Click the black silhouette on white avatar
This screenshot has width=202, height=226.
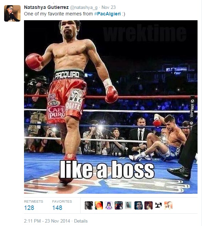pyautogui.click(x=158, y=205)
